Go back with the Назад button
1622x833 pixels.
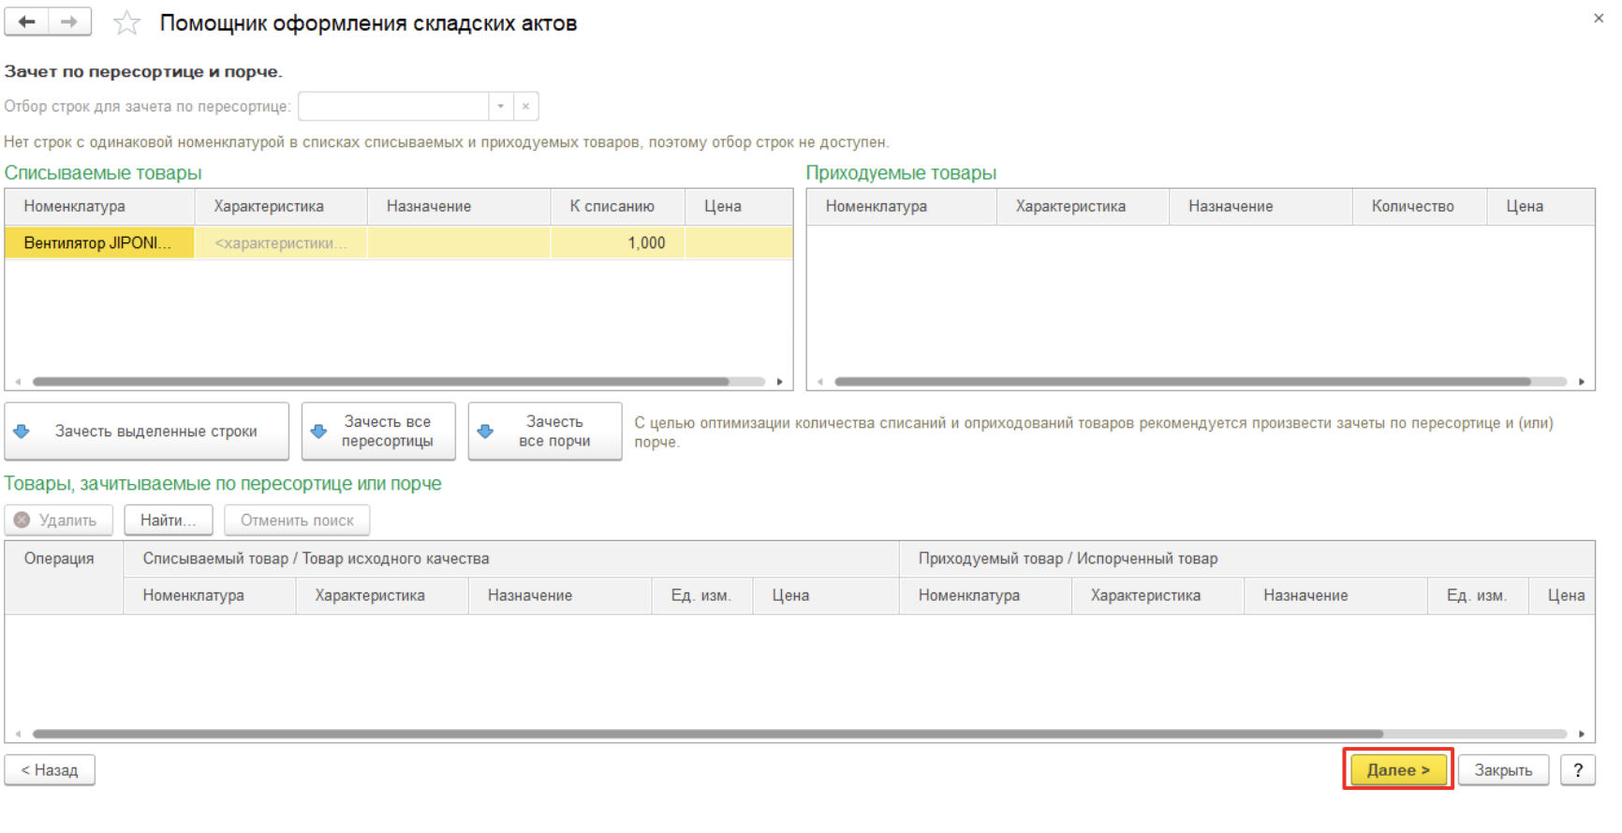coord(50,770)
